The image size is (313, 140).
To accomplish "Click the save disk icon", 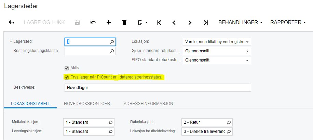I will pos(77,22).
